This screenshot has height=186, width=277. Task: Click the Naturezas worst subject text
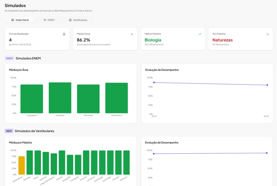click(x=222, y=40)
